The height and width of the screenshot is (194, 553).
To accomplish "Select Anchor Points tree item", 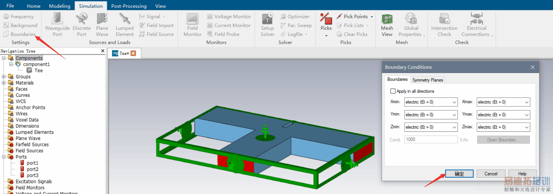I will [30, 107].
